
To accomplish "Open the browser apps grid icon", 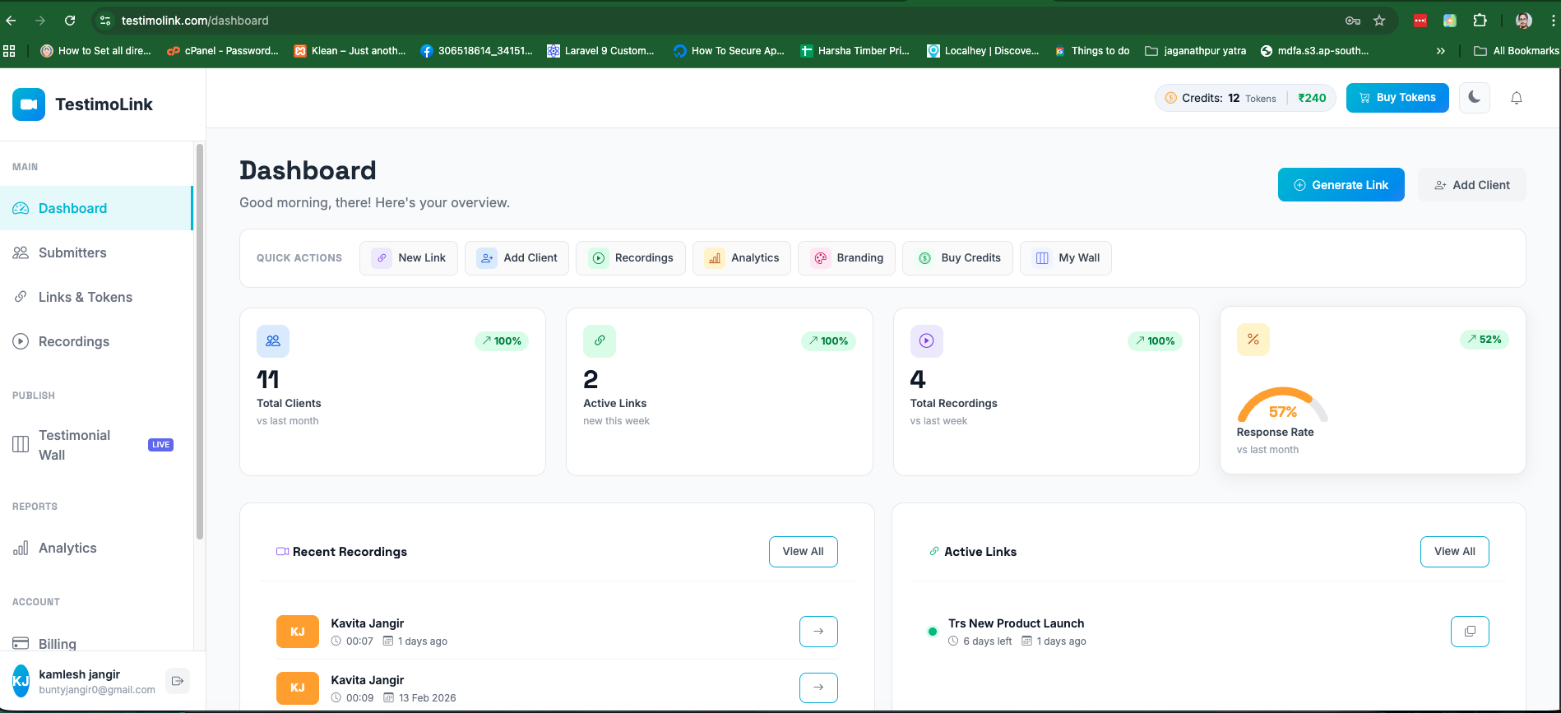I will [x=10, y=51].
